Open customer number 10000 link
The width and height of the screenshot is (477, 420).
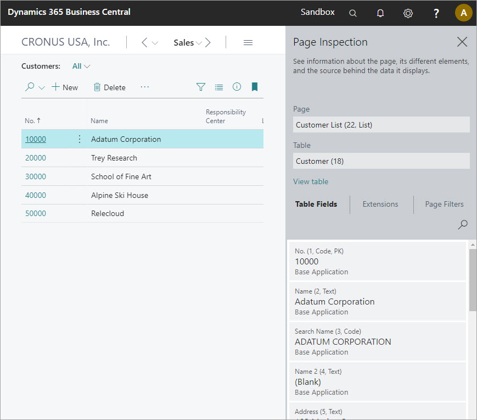pos(36,139)
